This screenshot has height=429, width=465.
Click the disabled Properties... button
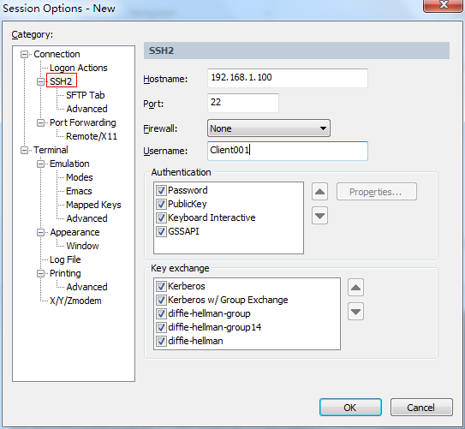click(x=376, y=192)
